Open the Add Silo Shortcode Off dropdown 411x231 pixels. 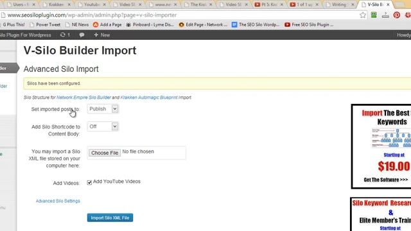coord(103,126)
